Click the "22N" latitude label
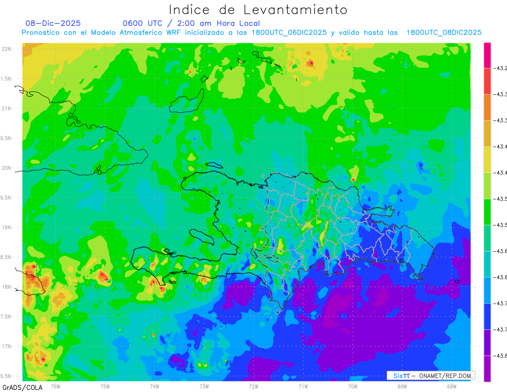 click(x=7, y=49)
